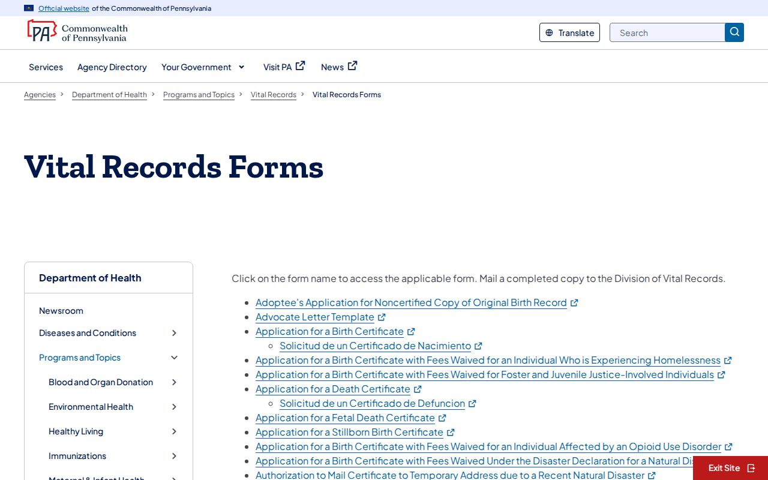The image size is (768, 480).
Task: Click the Pennsylvania flag icon in the top banner
Action: coord(29,8)
